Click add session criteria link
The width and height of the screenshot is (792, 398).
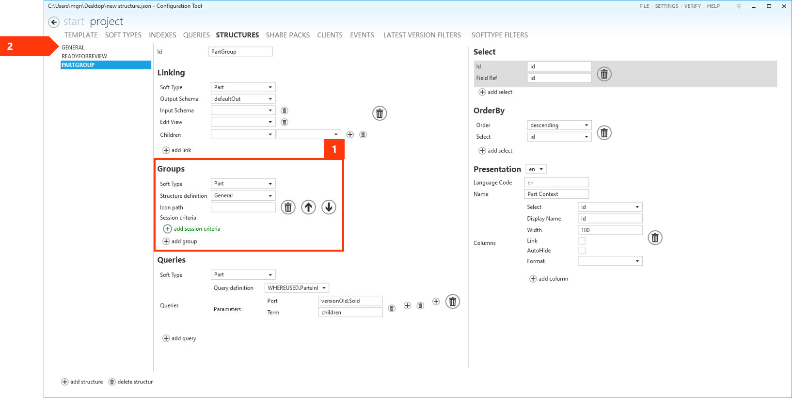pyautogui.click(x=197, y=229)
